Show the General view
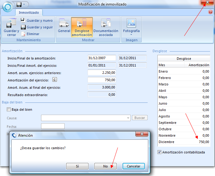This screenshot has width=215, height=176. [64, 27]
